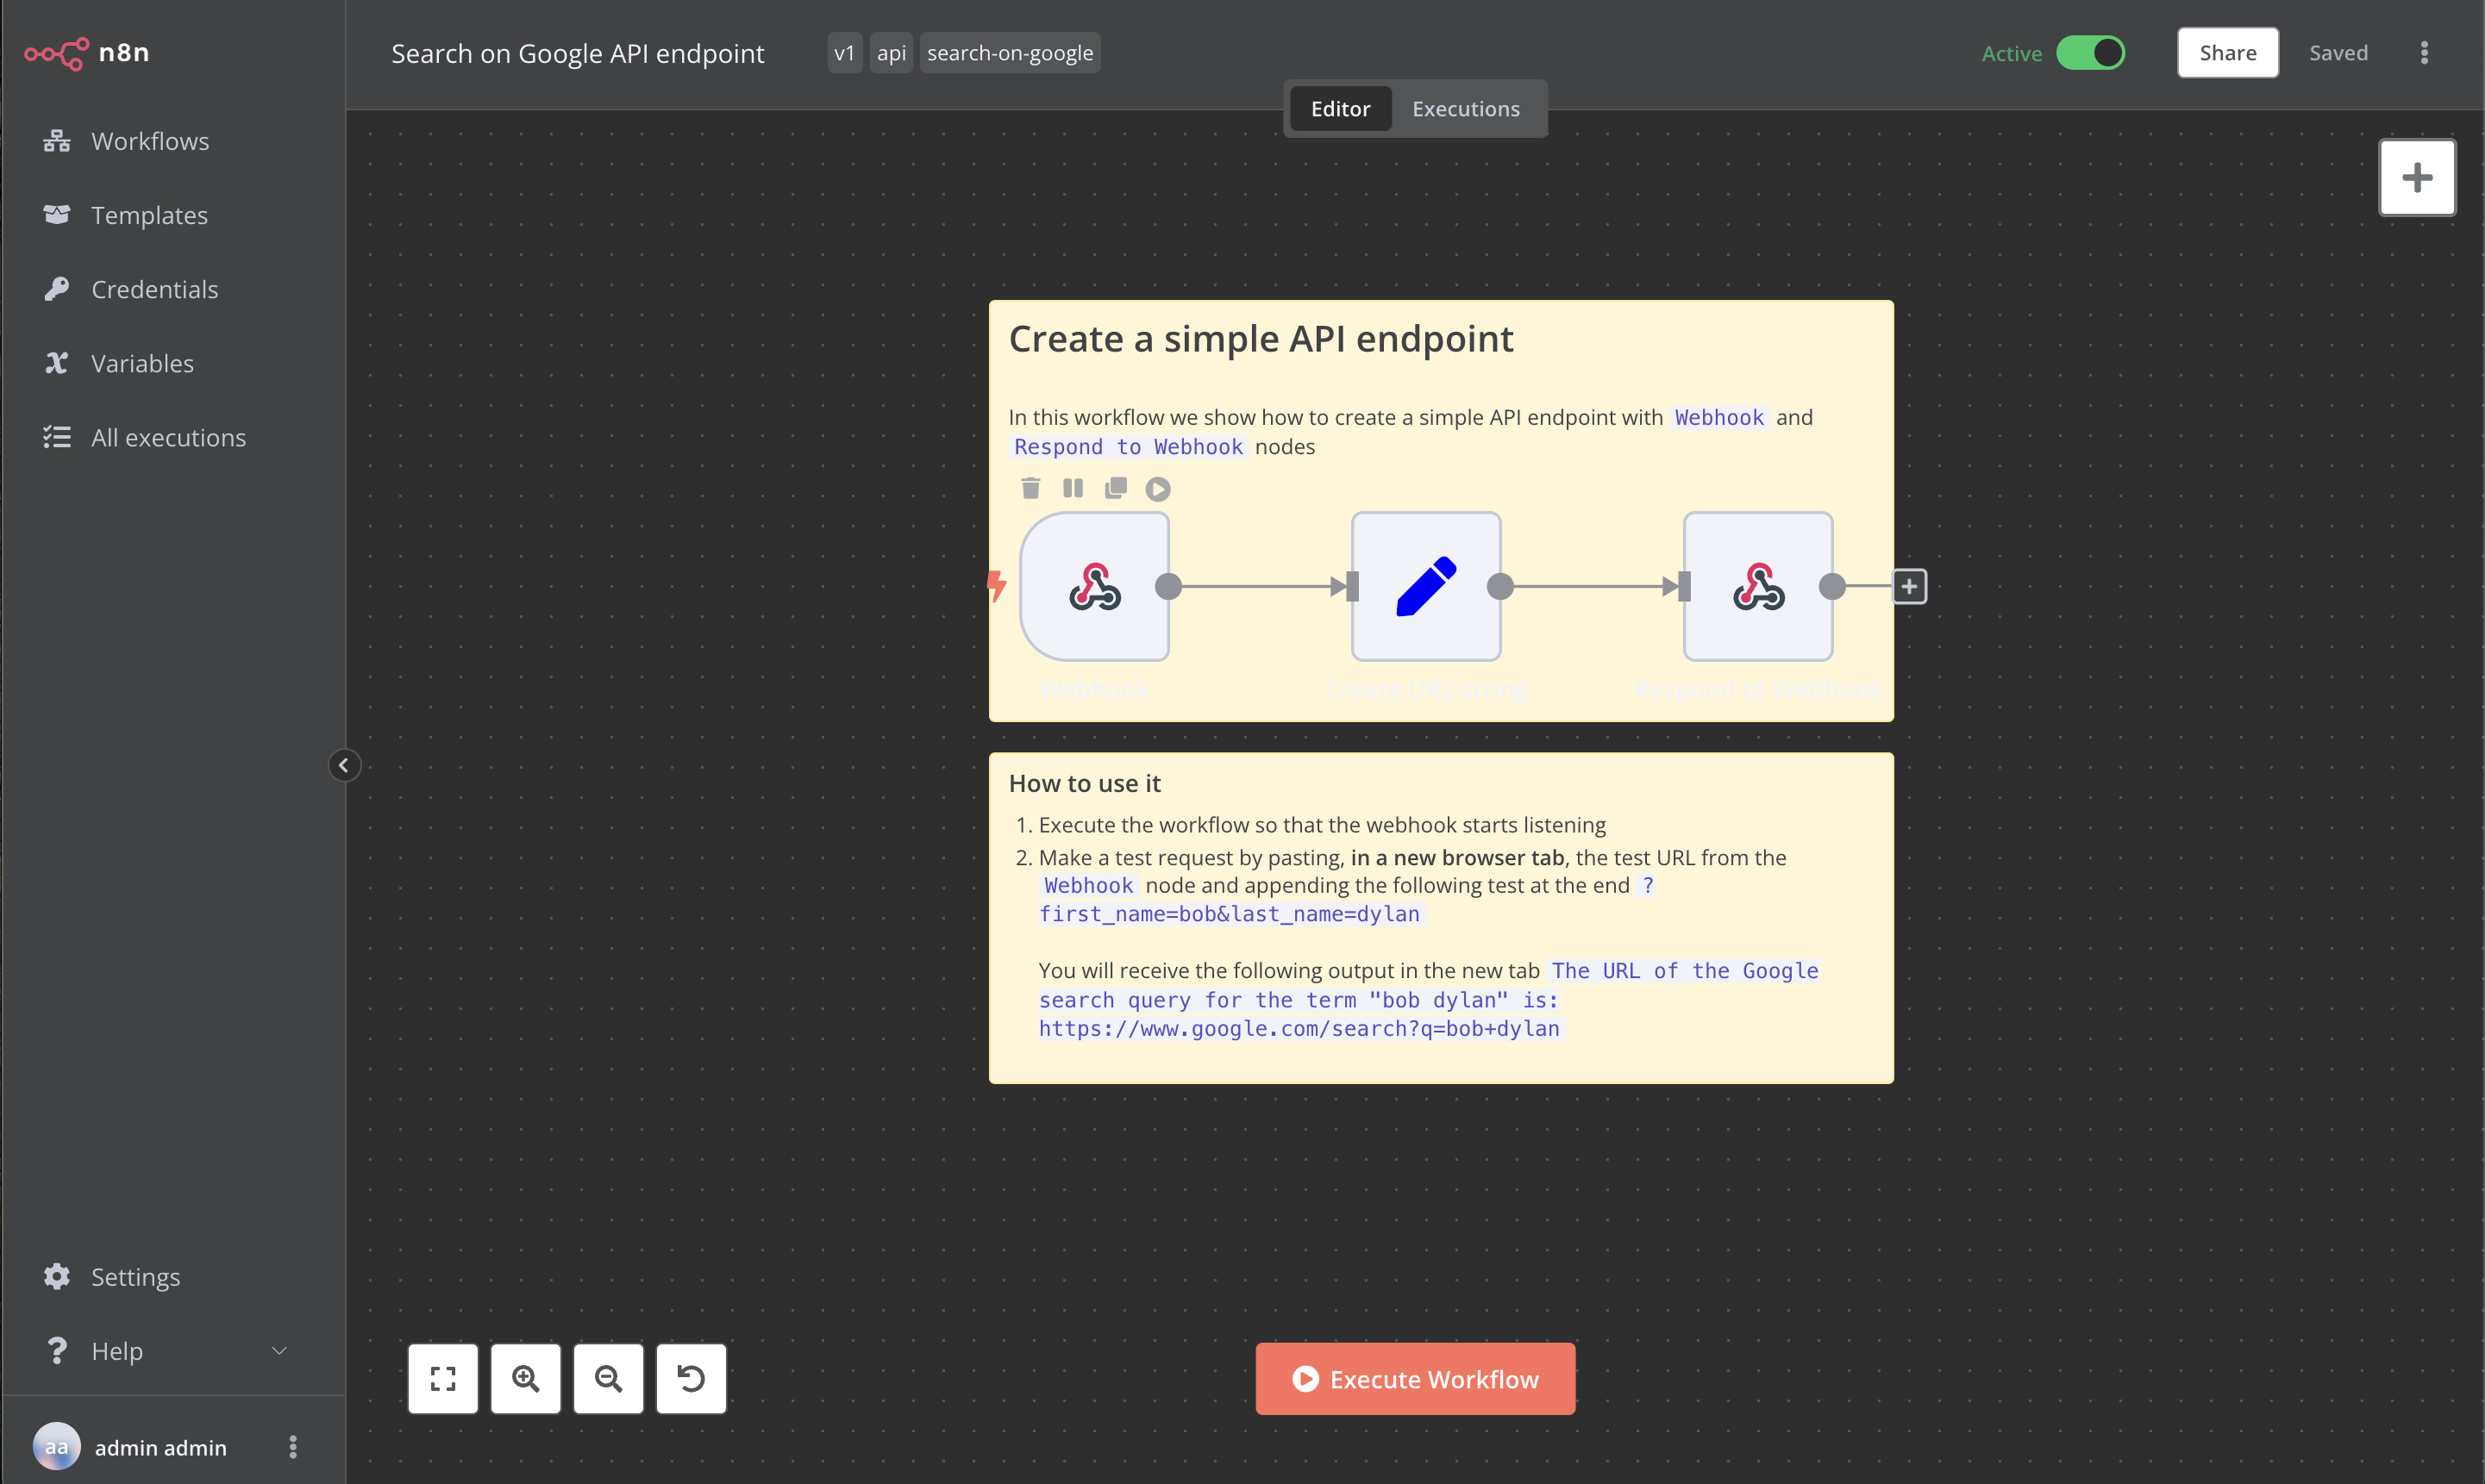2485x1484 pixels.
Task: Zoom in on the canvas
Action: pos(525,1379)
